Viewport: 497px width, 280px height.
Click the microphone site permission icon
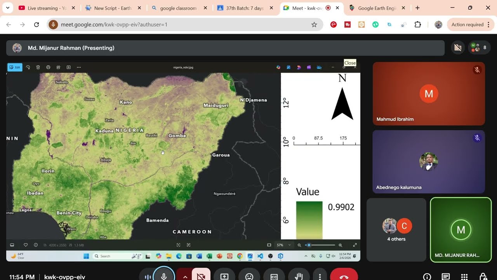click(x=53, y=24)
